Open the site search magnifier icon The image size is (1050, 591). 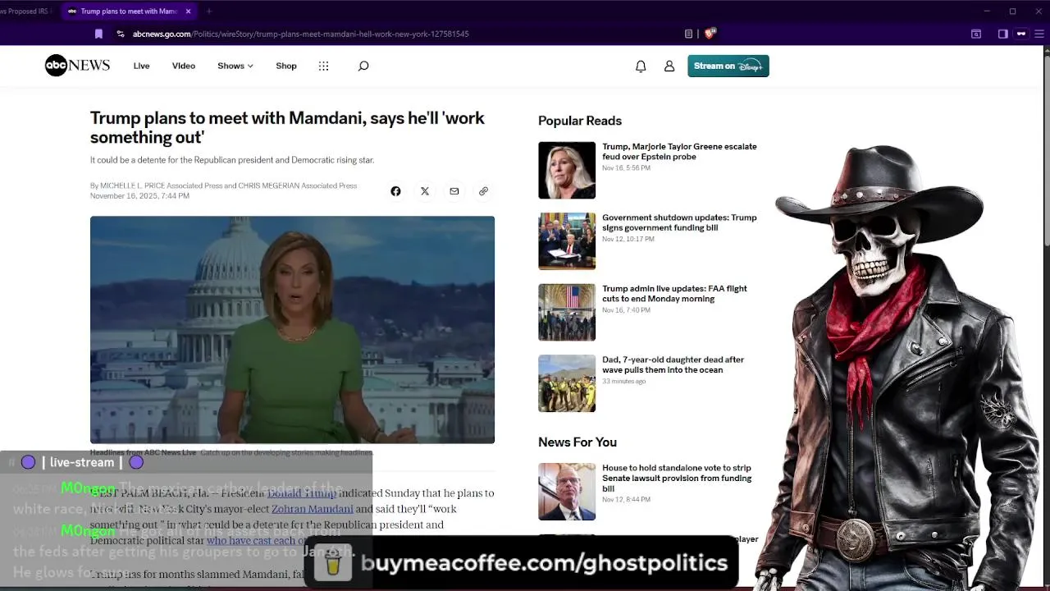click(363, 66)
